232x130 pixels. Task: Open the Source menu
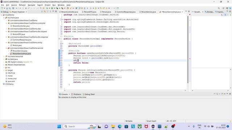(x=14, y=5)
